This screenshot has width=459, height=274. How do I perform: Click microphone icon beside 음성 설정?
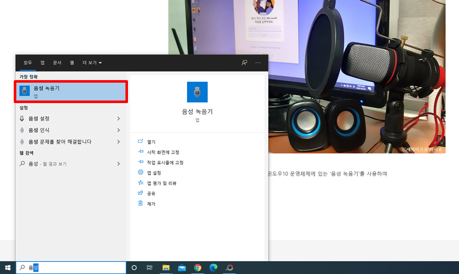(22, 118)
